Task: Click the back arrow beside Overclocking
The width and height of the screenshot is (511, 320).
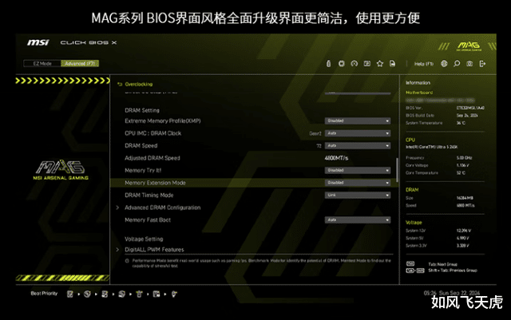Action: 119,84
